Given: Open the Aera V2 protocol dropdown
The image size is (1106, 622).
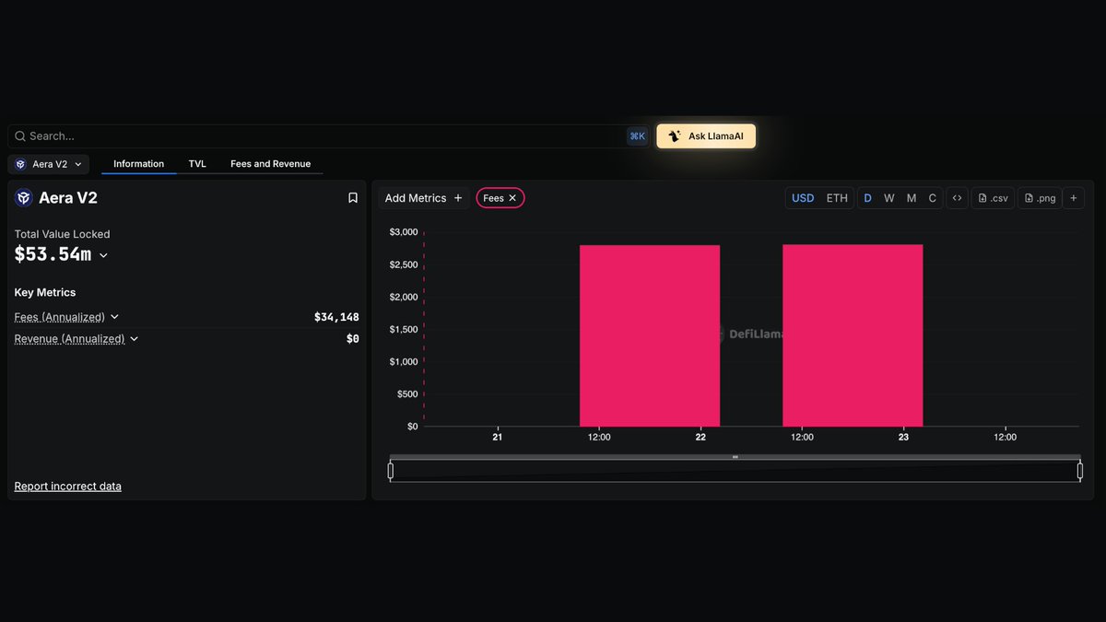Looking at the screenshot, I should tap(49, 164).
